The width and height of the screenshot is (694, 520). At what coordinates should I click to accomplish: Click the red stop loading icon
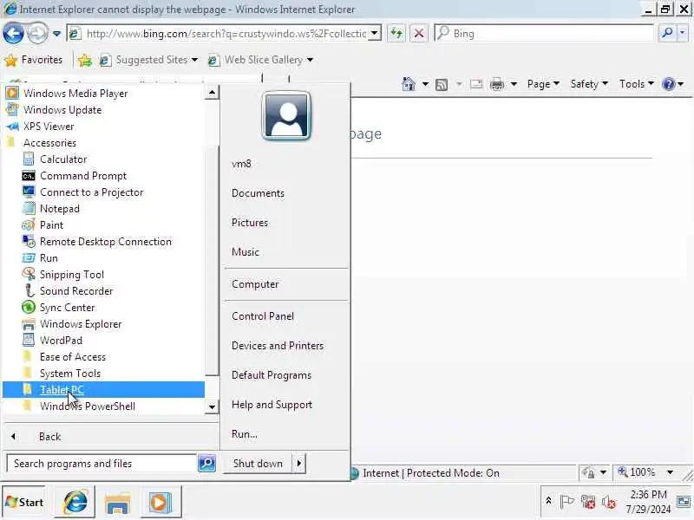click(x=419, y=33)
